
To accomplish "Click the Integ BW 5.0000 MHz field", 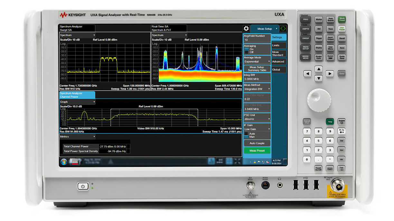I will tap(257, 77).
